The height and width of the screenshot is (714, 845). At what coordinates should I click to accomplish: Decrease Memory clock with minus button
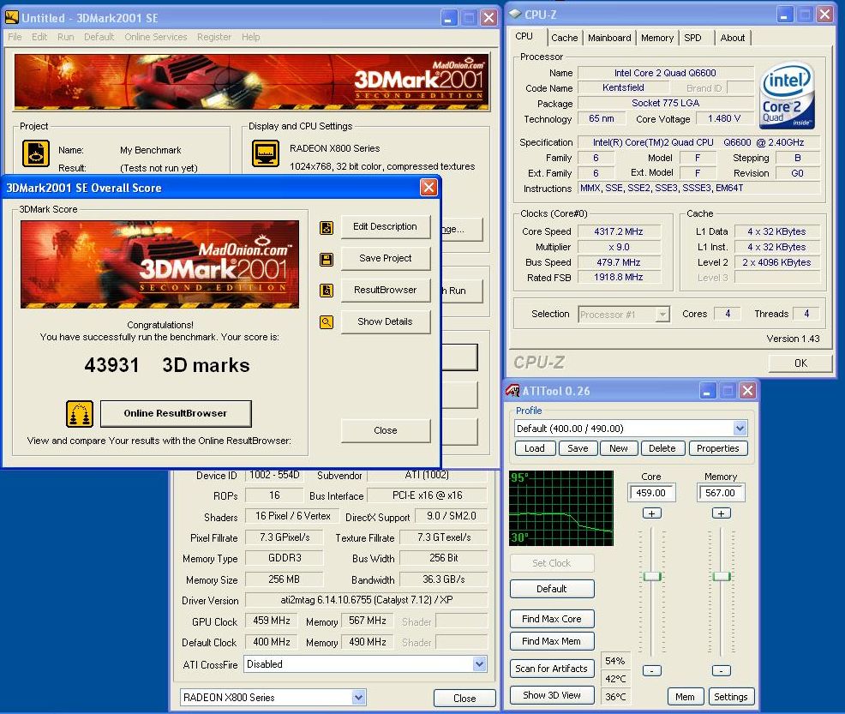pyautogui.click(x=721, y=671)
